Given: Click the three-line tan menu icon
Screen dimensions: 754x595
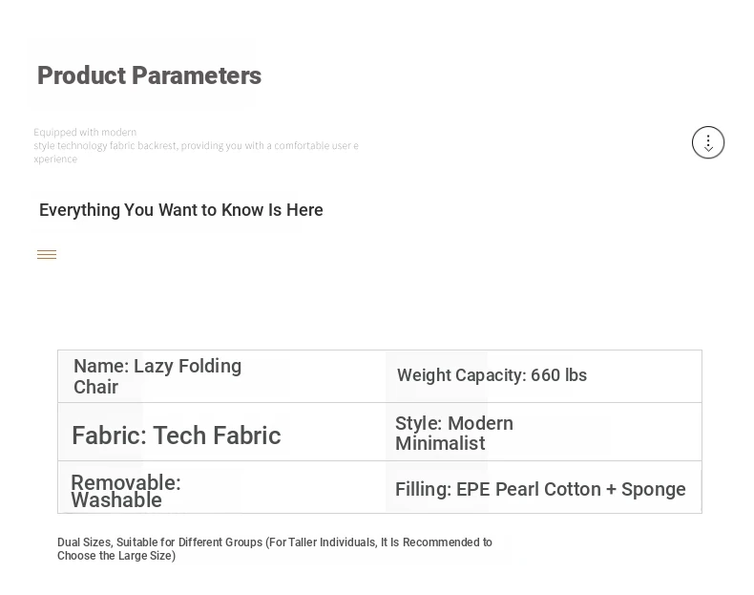Looking at the screenshot, I should 47,254.
